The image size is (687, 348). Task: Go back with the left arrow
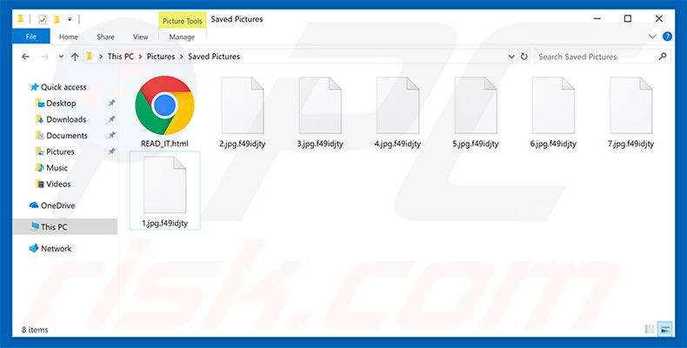click(x=26, y=57)
